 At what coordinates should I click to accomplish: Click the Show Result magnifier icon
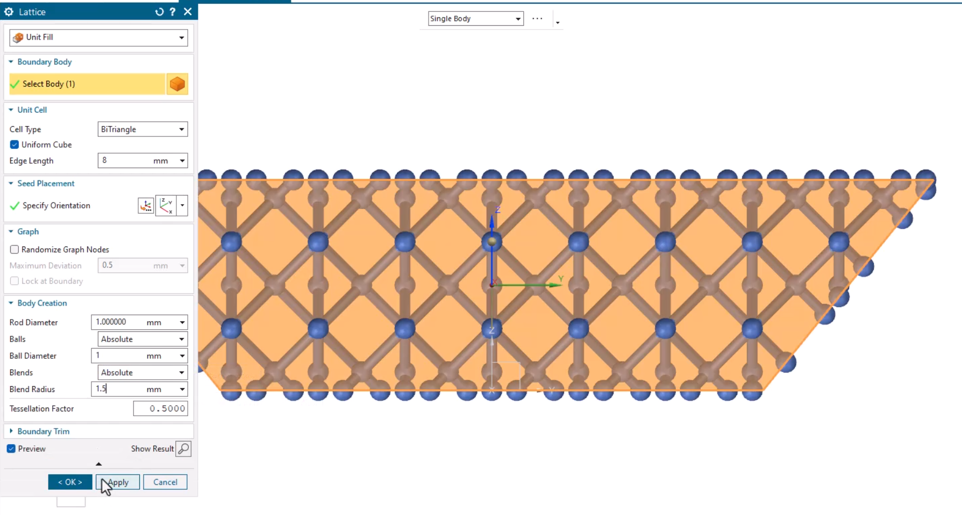click(x=183, y=448)
